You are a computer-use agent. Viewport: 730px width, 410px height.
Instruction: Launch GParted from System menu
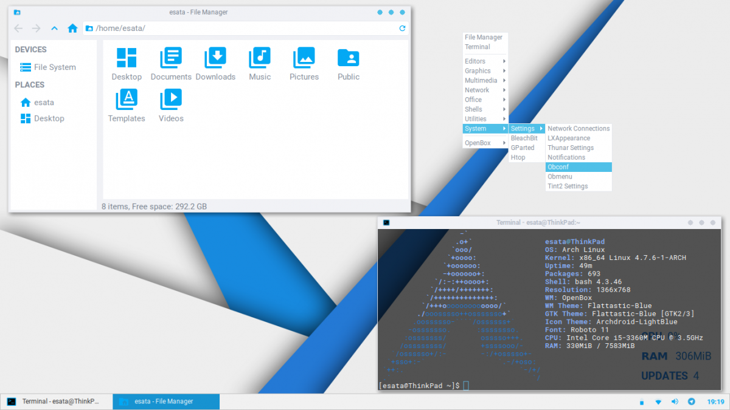tap(527, 148)
